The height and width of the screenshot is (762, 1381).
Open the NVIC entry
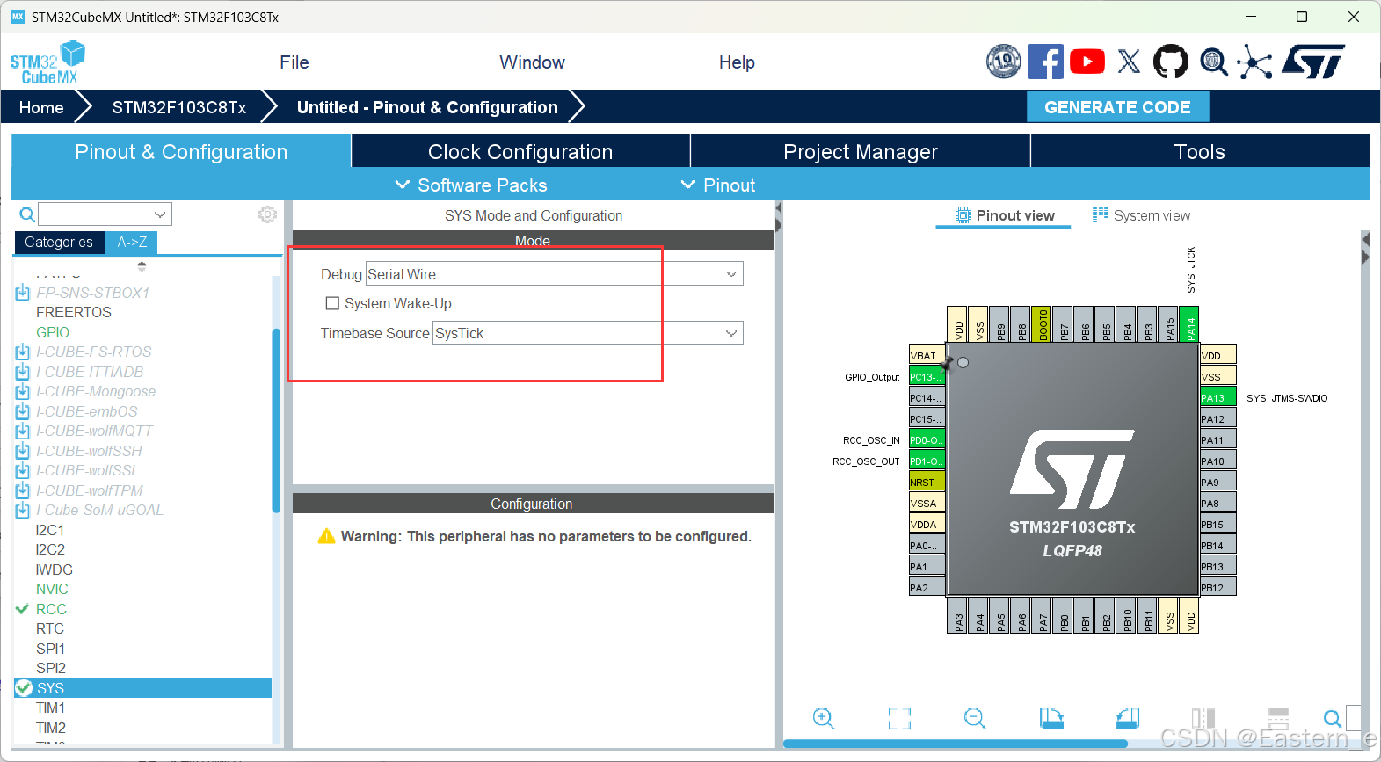coord(52,589)
